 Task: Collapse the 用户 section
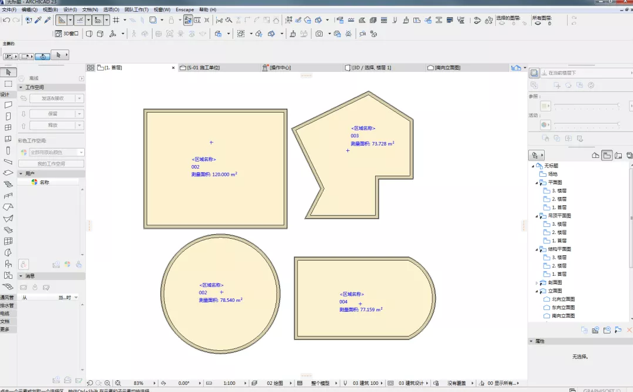[21, 173]
